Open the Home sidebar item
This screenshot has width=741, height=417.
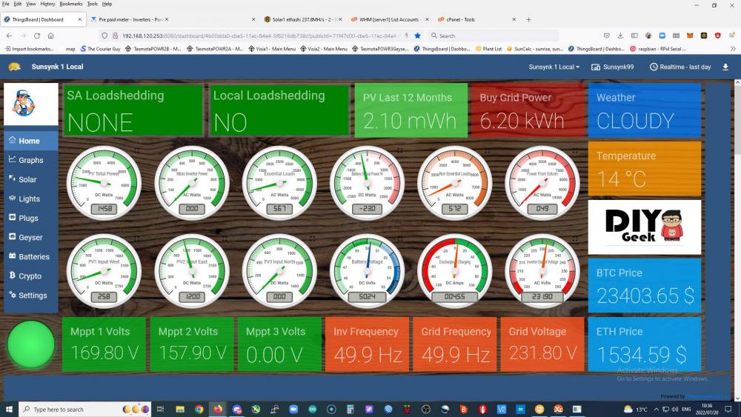click(30, 141)
